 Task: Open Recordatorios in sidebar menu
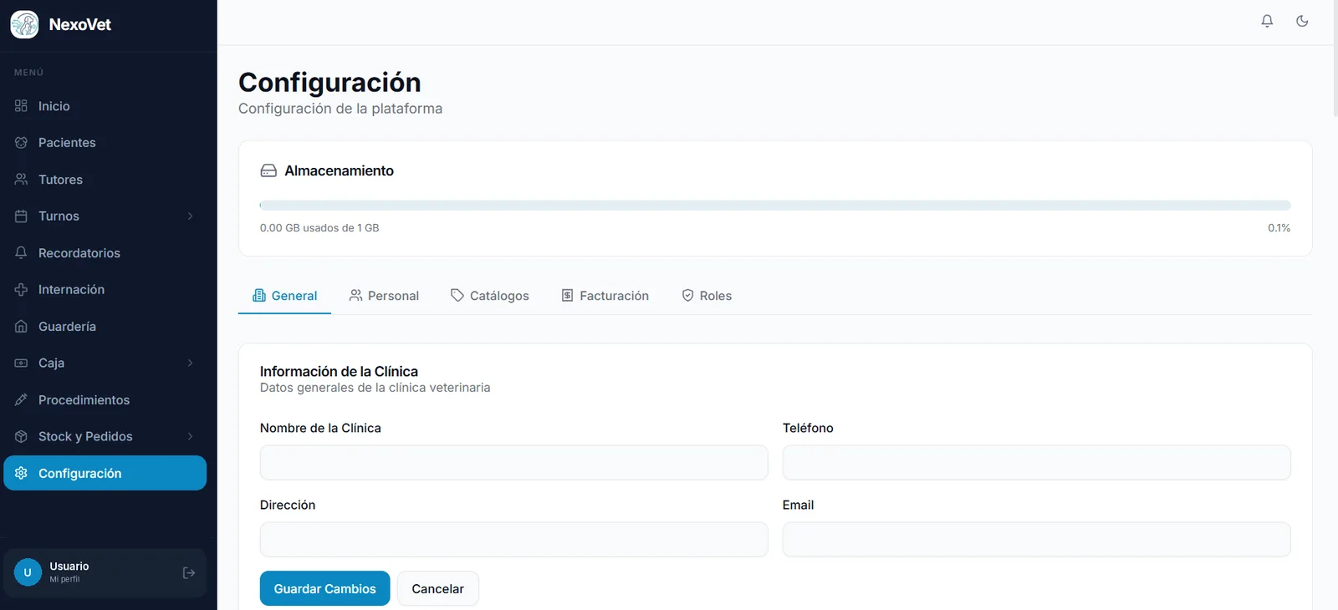pyautogui.click(x=105, y=253)
